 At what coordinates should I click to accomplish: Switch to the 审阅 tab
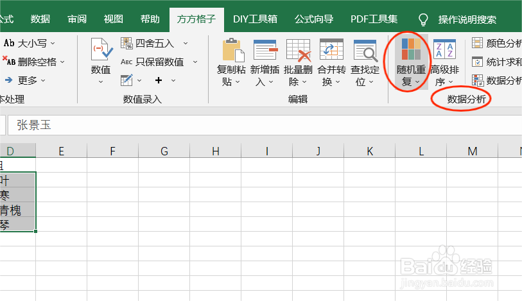coord(77,19)
